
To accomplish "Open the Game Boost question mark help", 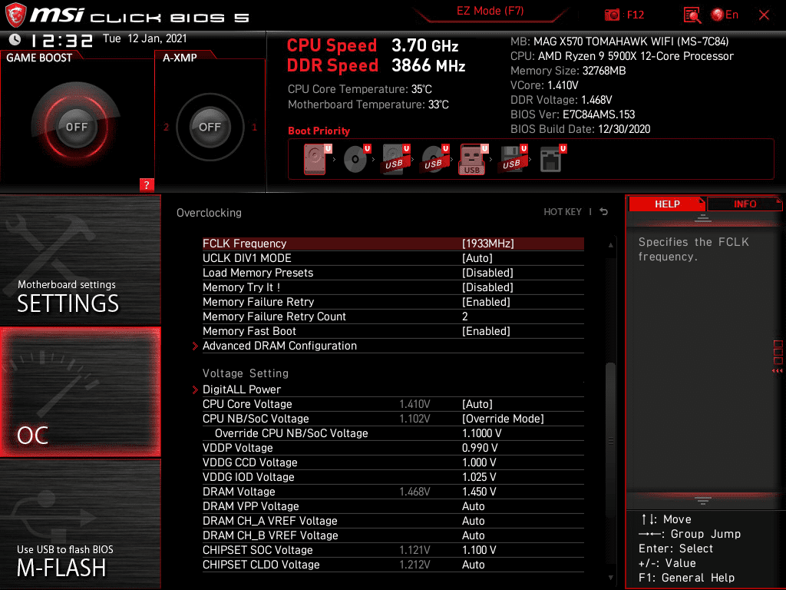I will [147, 184].
